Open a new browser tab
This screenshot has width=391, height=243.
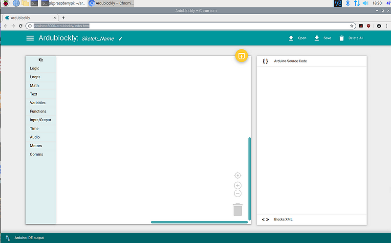pyautogui.click(x=64, y=18)
